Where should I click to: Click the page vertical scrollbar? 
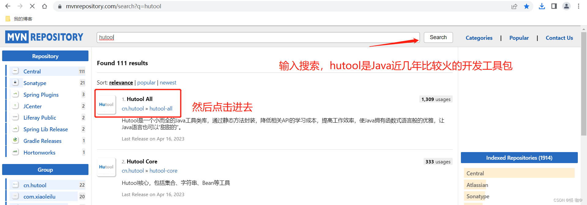584,84
